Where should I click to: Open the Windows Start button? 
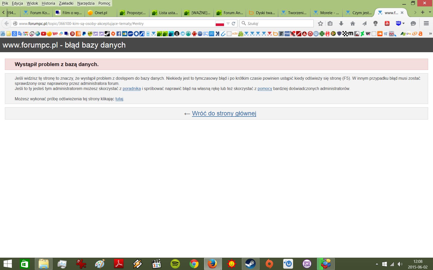(8, 264)
